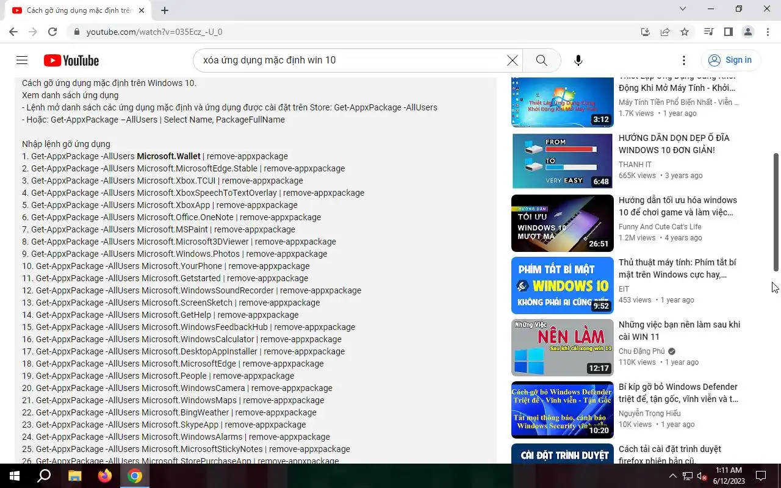
Task: Close the YouTube tab
Action: (142, 10)
